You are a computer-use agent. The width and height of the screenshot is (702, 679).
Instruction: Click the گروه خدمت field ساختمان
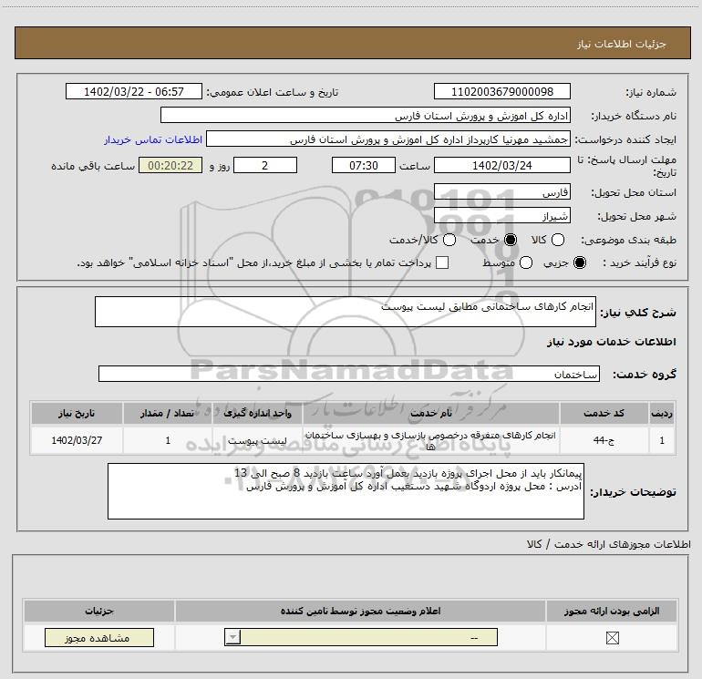tap(349, 374)
